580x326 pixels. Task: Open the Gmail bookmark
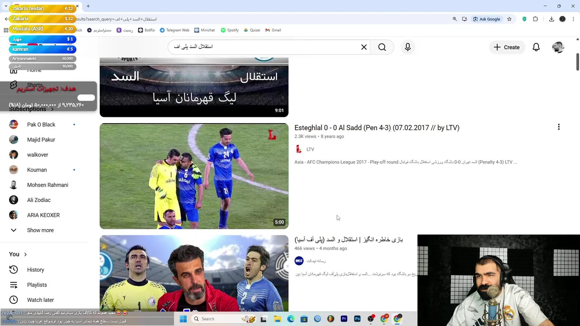[273, 30]
